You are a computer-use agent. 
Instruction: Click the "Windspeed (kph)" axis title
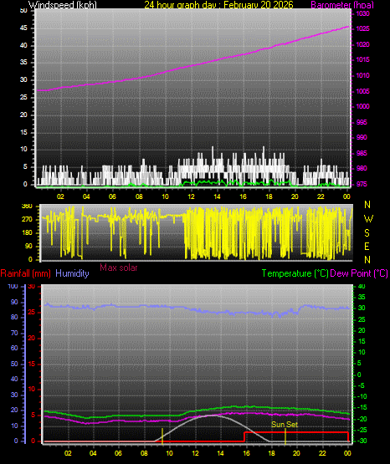click(x=63, y=5)
